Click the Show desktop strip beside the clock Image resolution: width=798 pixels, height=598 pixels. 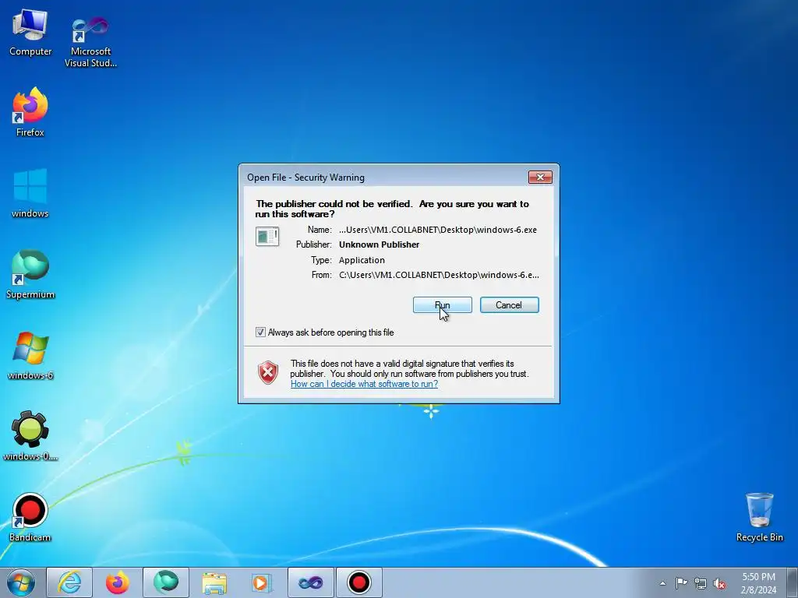(x=793, y=582)
